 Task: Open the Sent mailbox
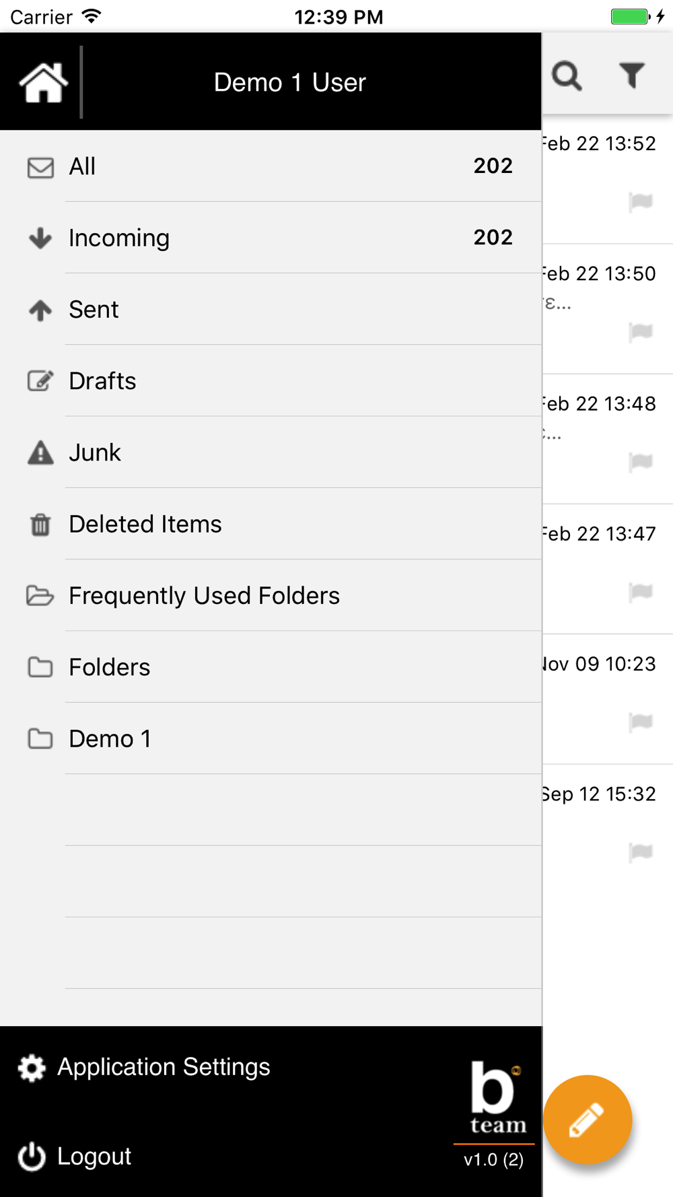click(x=271, y=309)
